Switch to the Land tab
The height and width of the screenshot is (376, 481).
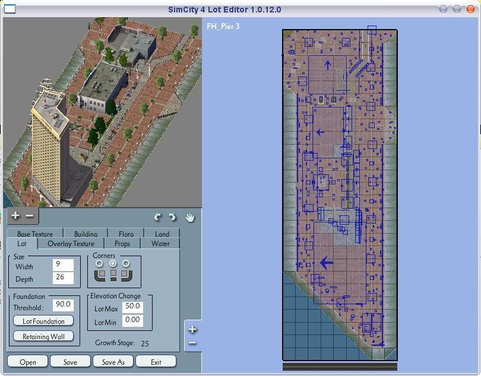click(162, 233)
